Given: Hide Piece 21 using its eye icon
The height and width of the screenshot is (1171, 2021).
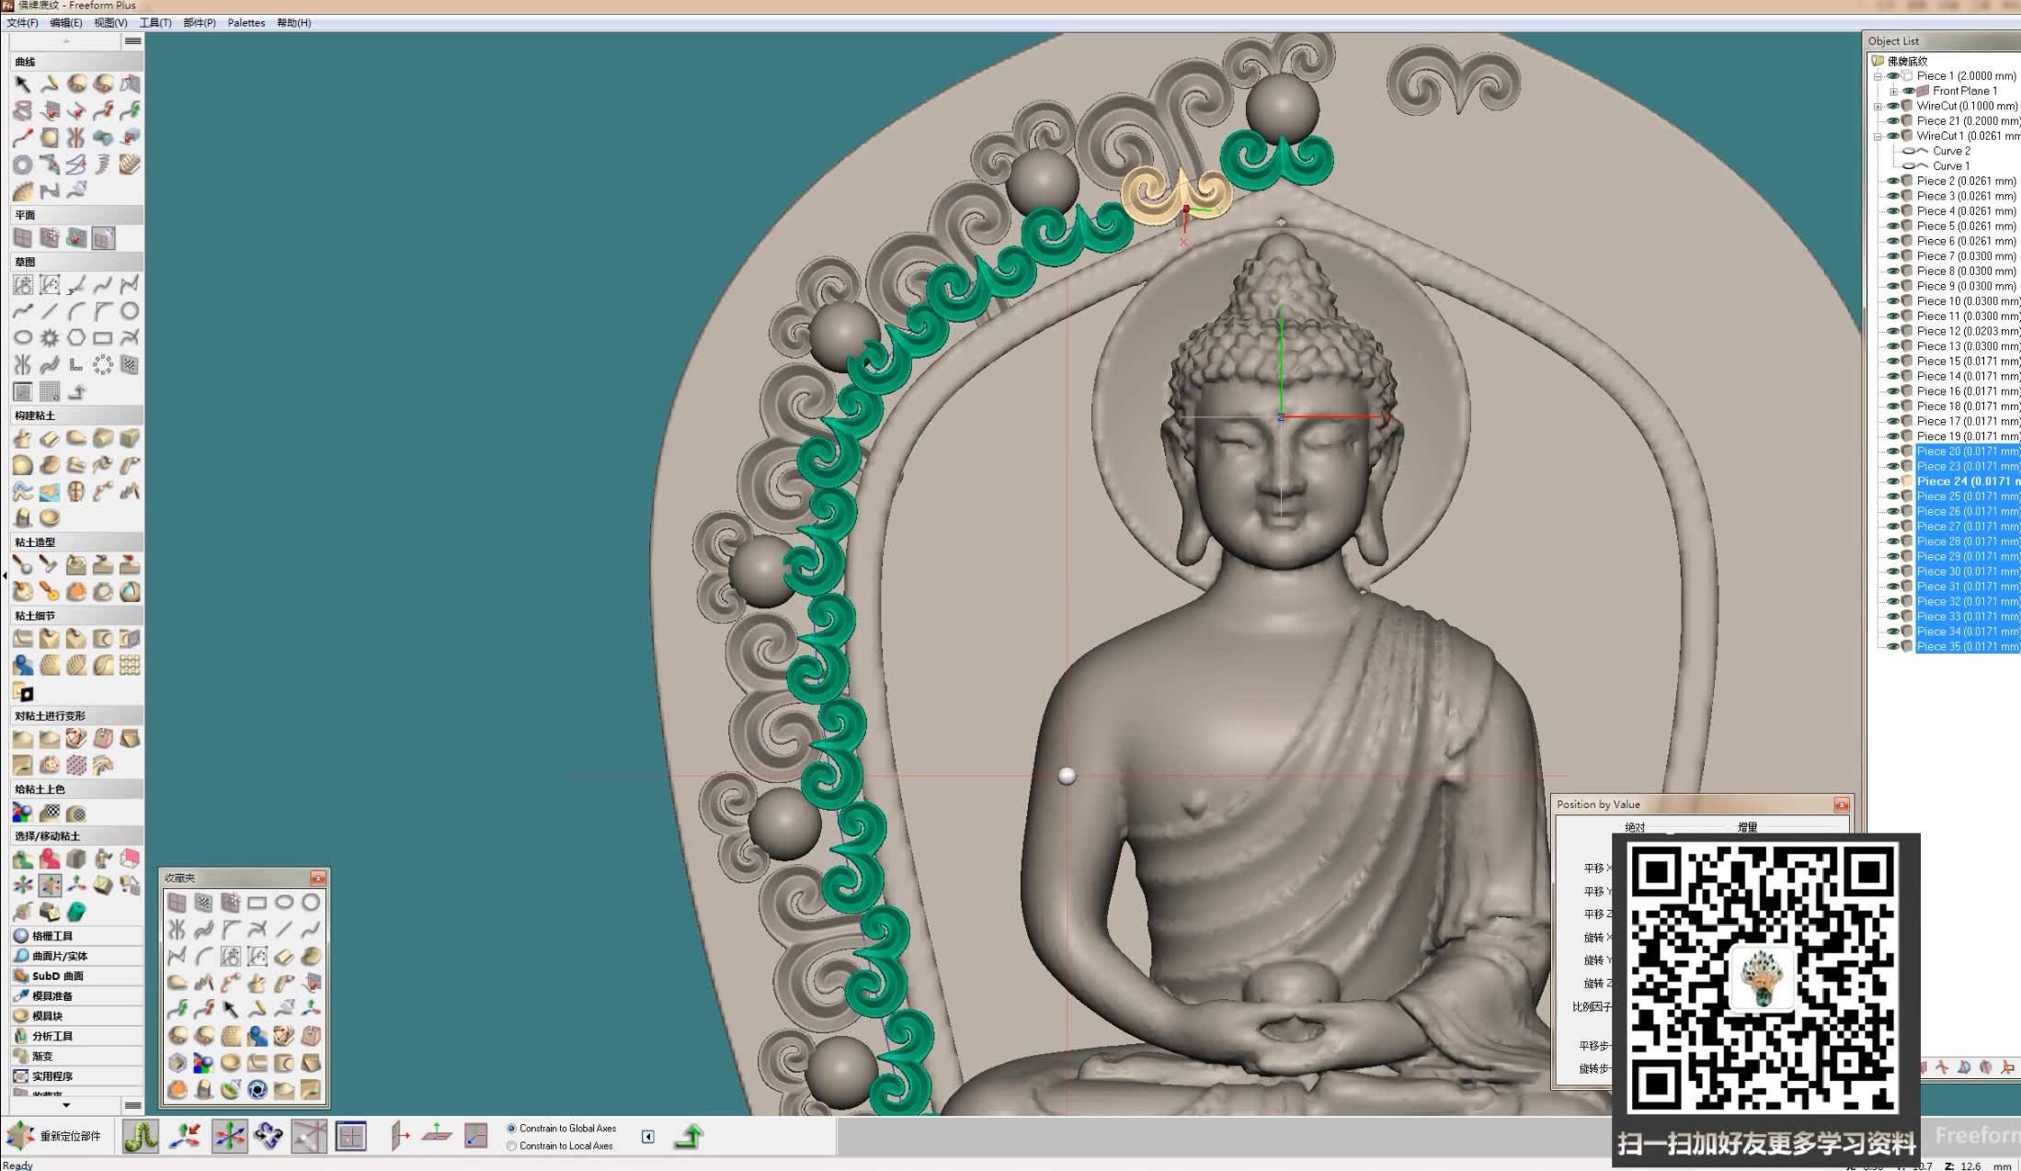Looking at the screenshot, I should [1892, 120].
